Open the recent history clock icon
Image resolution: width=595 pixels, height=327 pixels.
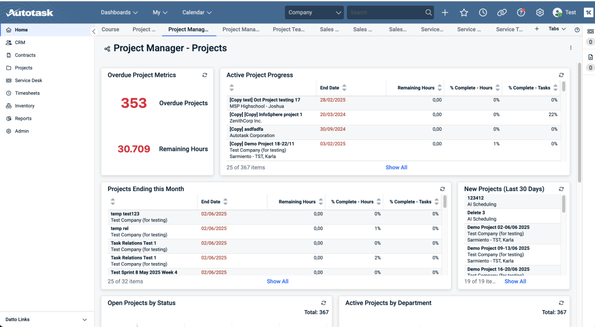coord(483,13)
